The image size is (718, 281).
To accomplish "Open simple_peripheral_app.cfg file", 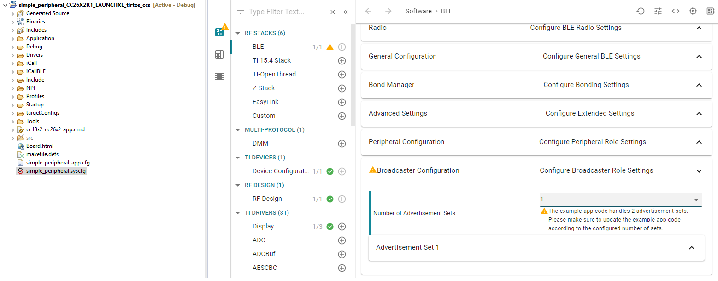I will (55, 163).
